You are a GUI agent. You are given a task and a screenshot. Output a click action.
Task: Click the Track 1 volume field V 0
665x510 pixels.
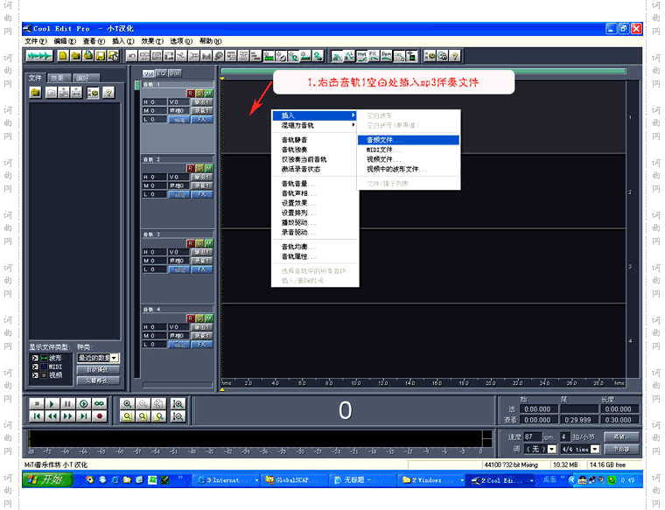pos(178,102)
